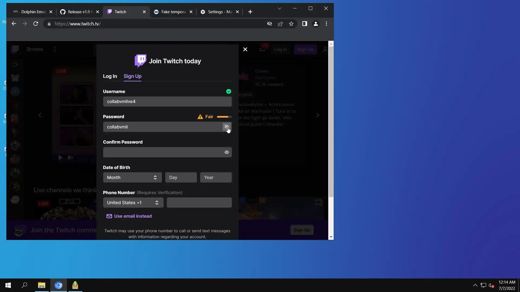The width and height of the screenshot is (520, 292).
Task: Hide the password field text
Action: click(x=226, y=127)
